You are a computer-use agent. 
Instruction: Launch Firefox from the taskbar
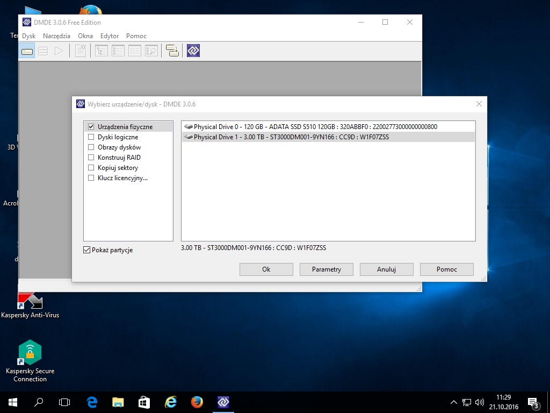click(197, 402)
